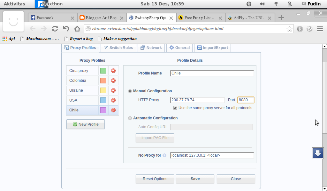This screenshot has width=327, height=191.
Task: Delete the Chile profile
Action: [113, 110]
